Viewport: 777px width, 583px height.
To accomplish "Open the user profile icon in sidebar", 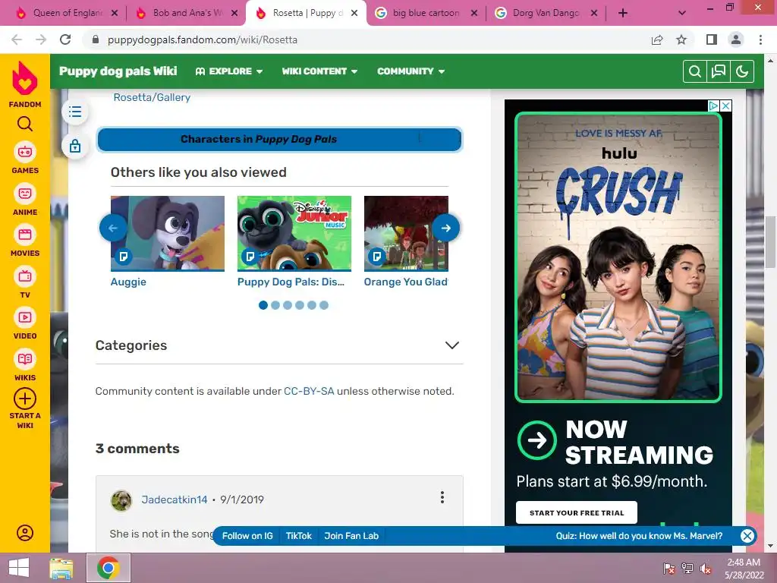I will point(25,533).
